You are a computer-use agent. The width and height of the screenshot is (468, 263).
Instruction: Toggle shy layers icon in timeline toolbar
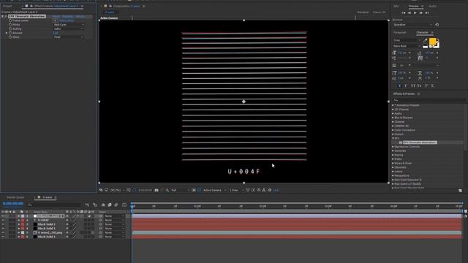tap(103, 205)
